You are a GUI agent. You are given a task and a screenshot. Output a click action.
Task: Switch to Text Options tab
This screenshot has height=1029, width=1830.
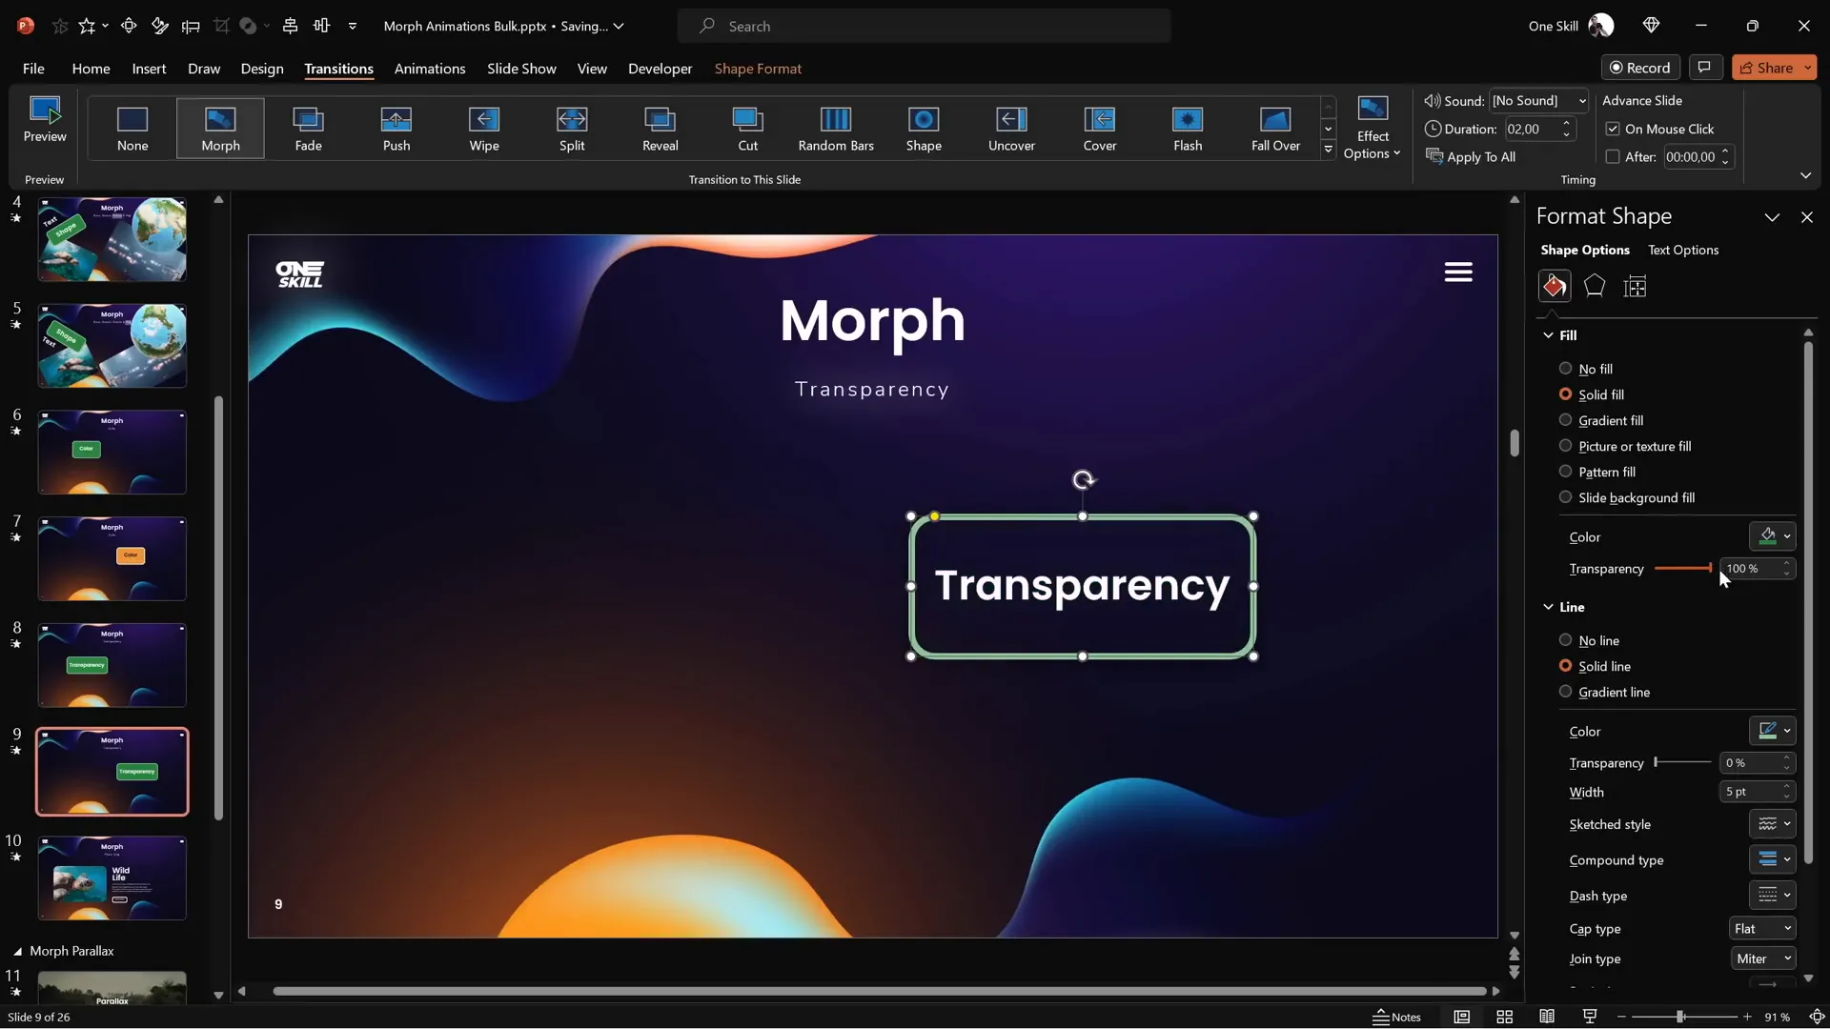pos(1683,250)
